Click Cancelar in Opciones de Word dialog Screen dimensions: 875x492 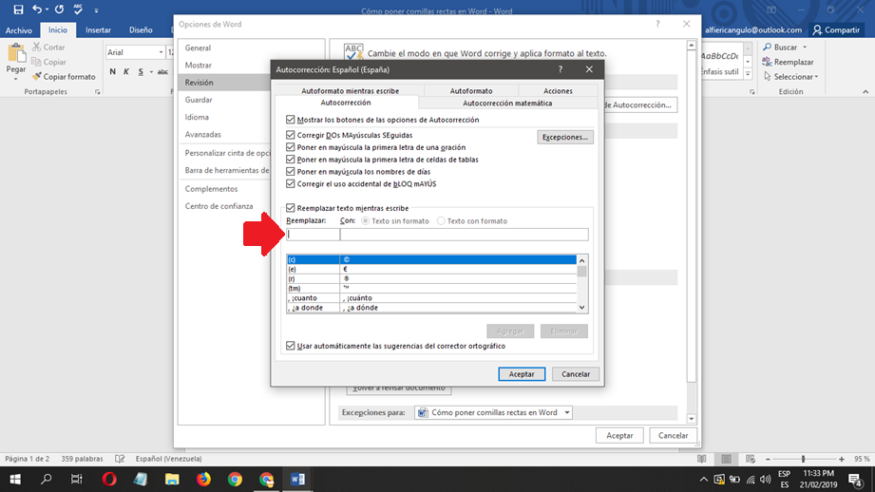(x=673, y=436)
